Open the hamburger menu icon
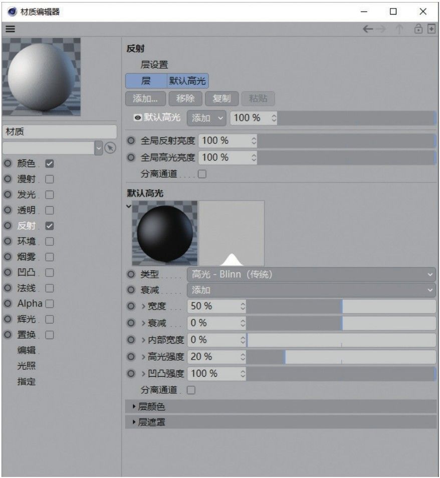 (11, 29)
